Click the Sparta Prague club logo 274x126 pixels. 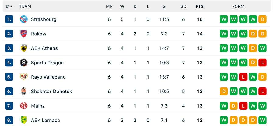point(24,63)
